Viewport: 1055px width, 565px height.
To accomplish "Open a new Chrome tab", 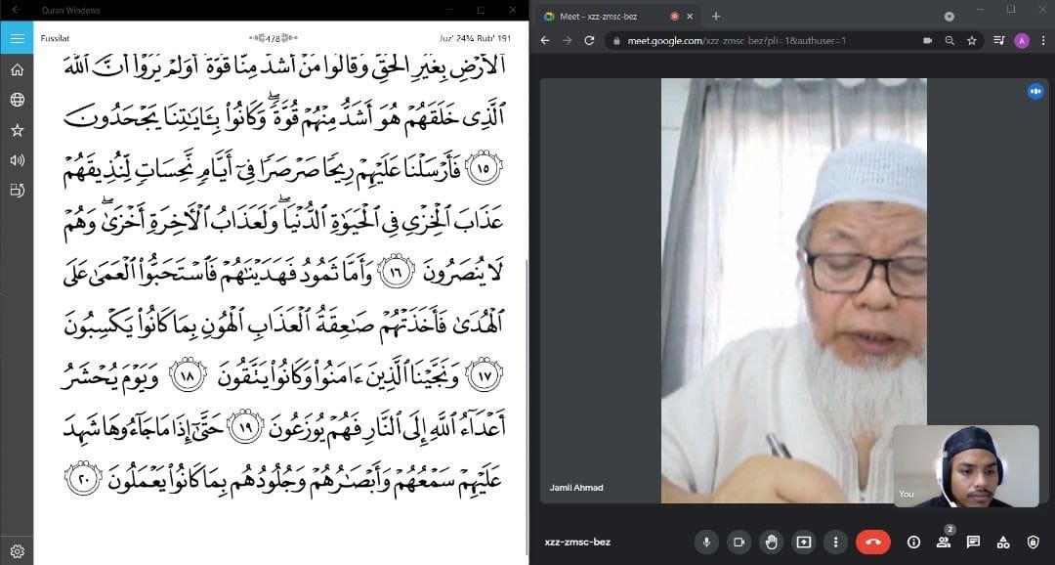I will [716, 17].
